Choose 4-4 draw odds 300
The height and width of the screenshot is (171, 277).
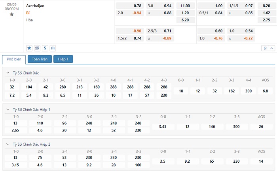[x=248, y=91]
